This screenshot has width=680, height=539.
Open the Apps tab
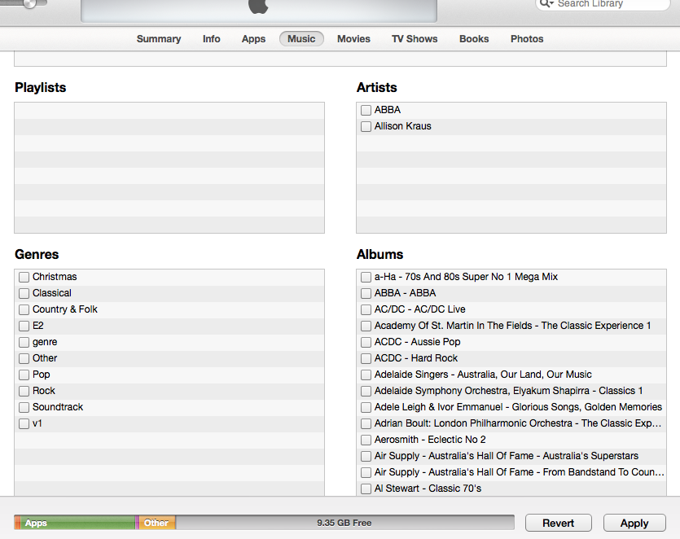click(x=254, y=39)
